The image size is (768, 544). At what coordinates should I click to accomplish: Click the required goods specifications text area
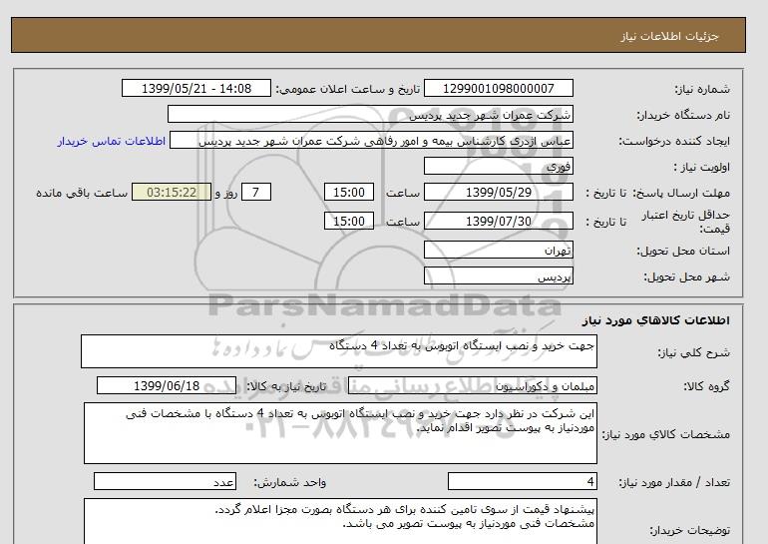click(340, 433)
